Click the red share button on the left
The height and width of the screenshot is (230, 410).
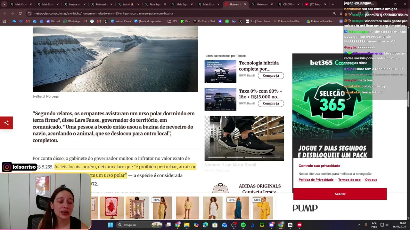pyautogui.click(x=6, y=123)
